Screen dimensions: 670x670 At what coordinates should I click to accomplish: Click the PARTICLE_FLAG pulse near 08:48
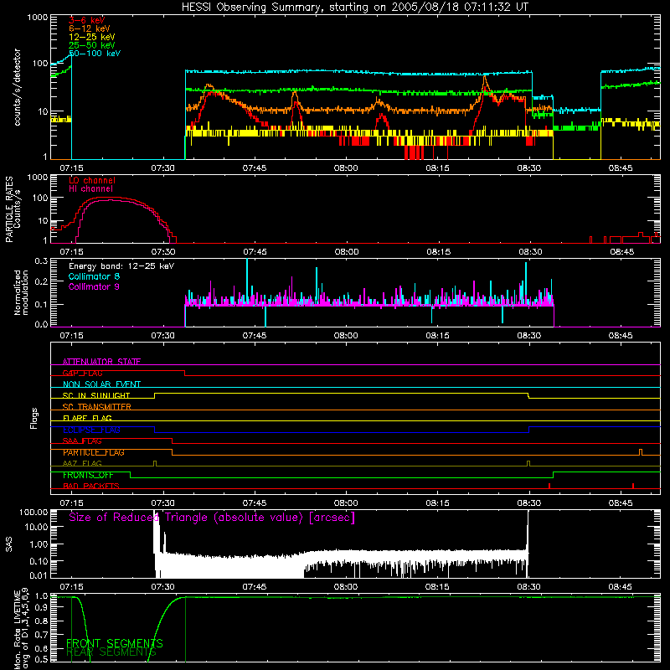(x=641, y=451)
